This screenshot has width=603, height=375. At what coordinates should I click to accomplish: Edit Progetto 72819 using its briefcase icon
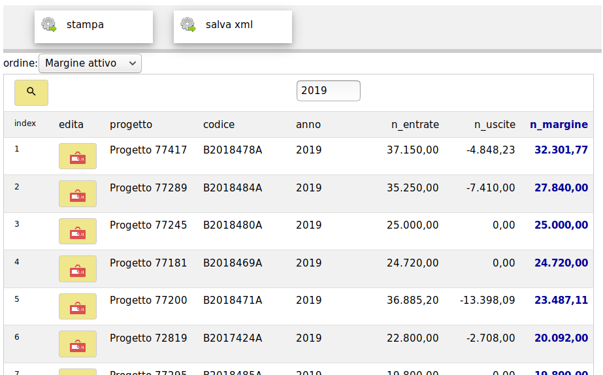pyautogui.click(x=78, y=344)
